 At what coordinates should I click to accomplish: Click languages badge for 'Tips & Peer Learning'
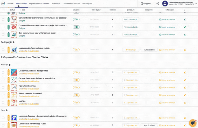(76, 87)
